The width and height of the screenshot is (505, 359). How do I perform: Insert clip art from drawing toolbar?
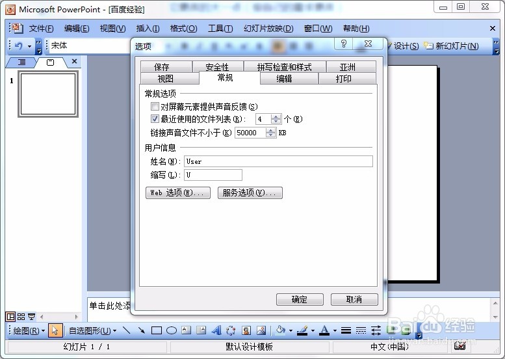coord(246,330)
